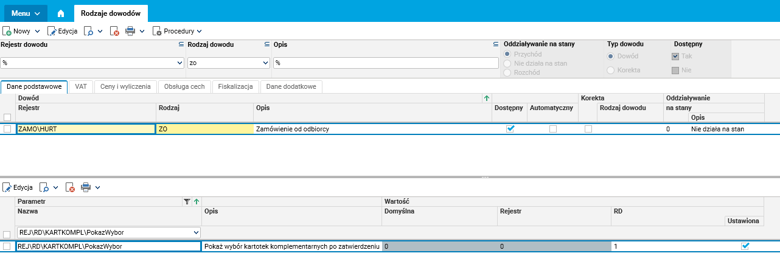
Task: Expand the Rejestr dowodu filter dropdown
Action: (179, 63)
